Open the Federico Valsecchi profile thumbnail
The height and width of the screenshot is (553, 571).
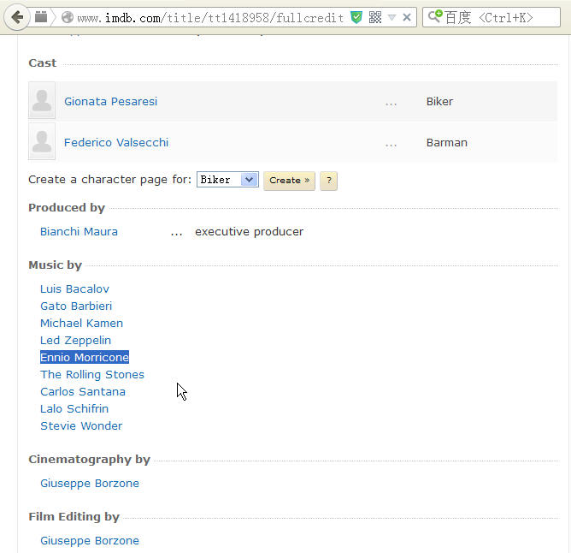coord(42,141)
